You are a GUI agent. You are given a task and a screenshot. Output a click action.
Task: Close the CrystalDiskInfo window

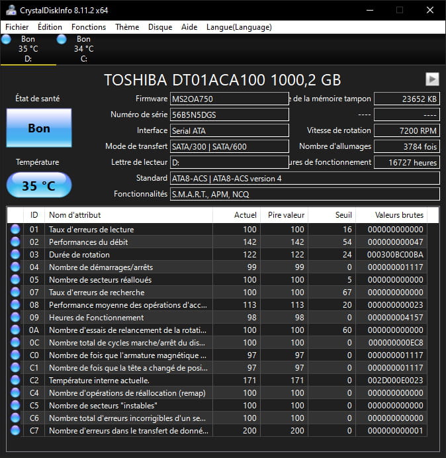tap(430, 10)
